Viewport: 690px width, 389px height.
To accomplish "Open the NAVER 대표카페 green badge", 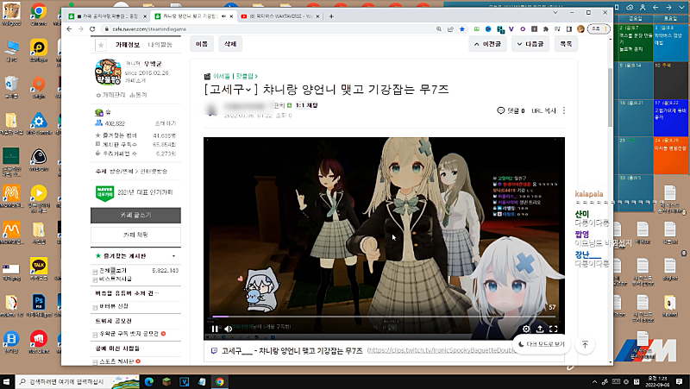I will (104, 192).
